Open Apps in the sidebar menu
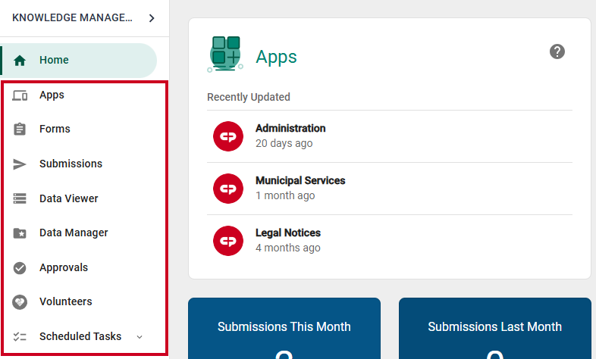 pos(52,95)
